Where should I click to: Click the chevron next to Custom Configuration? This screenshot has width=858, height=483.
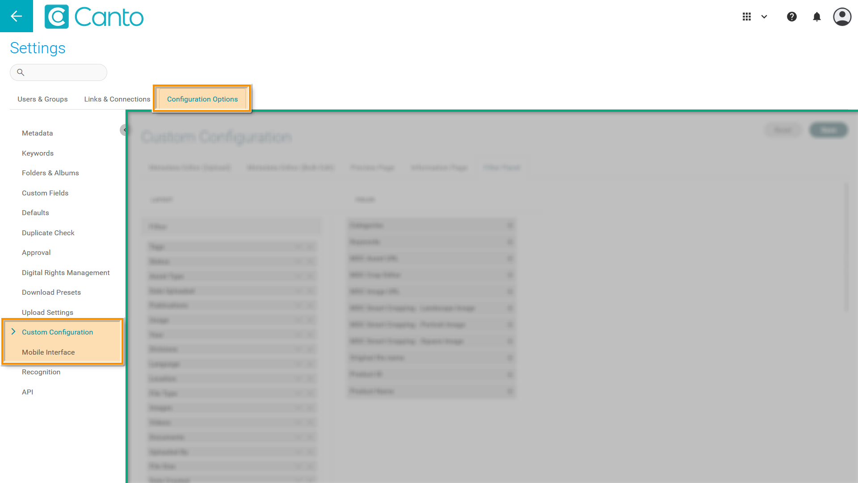[13, 332]
